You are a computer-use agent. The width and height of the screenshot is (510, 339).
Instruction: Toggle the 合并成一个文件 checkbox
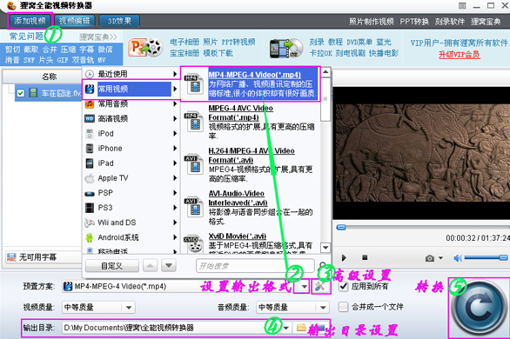pyautogui.click(x=343, y=307)
